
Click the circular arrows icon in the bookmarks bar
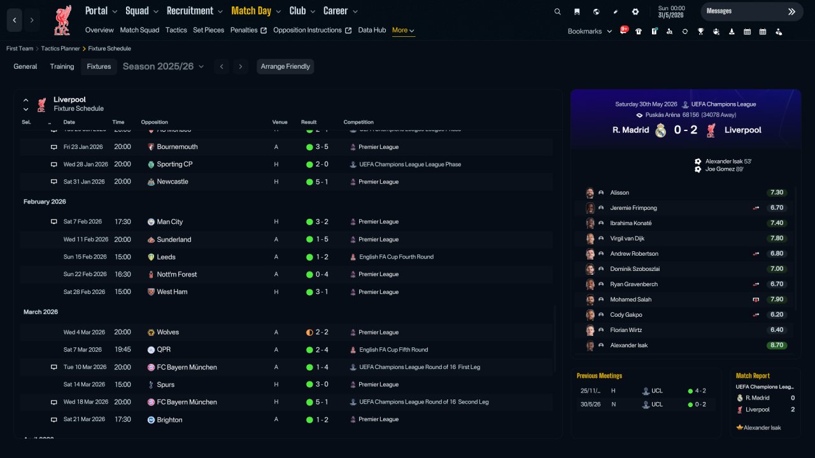click(685, 31)
